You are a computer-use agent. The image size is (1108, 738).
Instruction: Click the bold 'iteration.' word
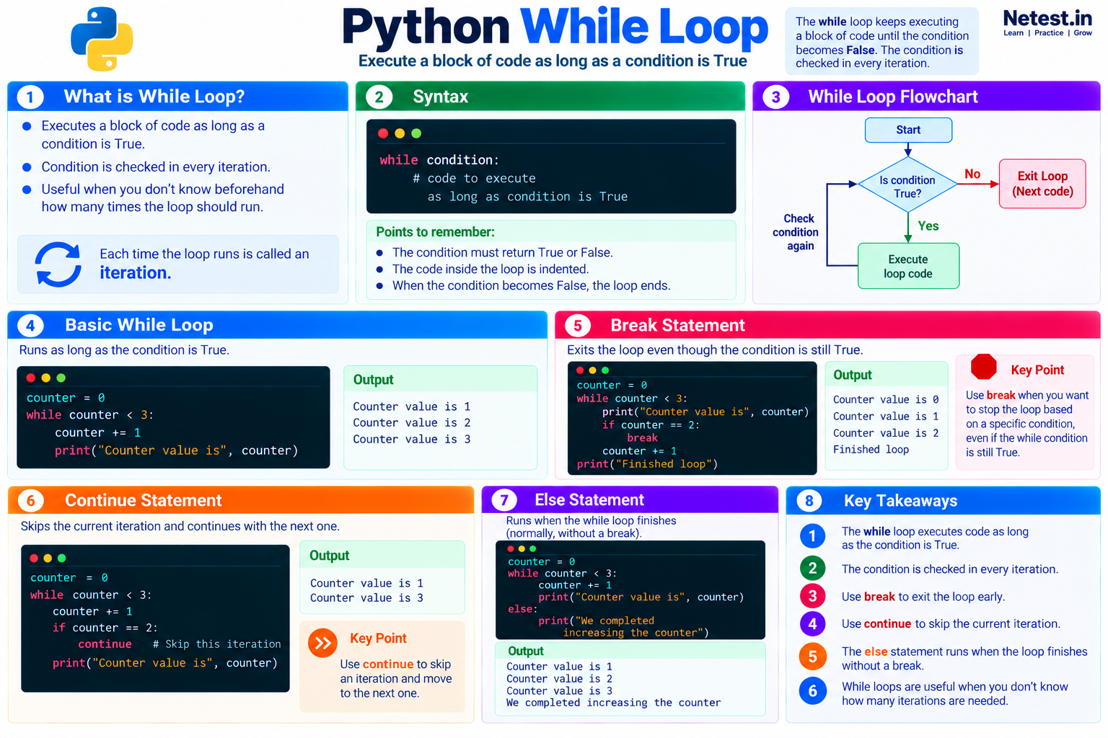tap(135, 273)
